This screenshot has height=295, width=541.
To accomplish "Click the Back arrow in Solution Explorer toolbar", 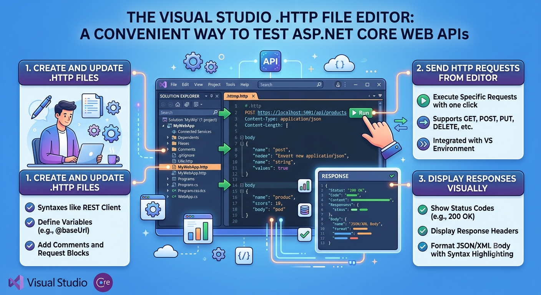I will (163, 104).
